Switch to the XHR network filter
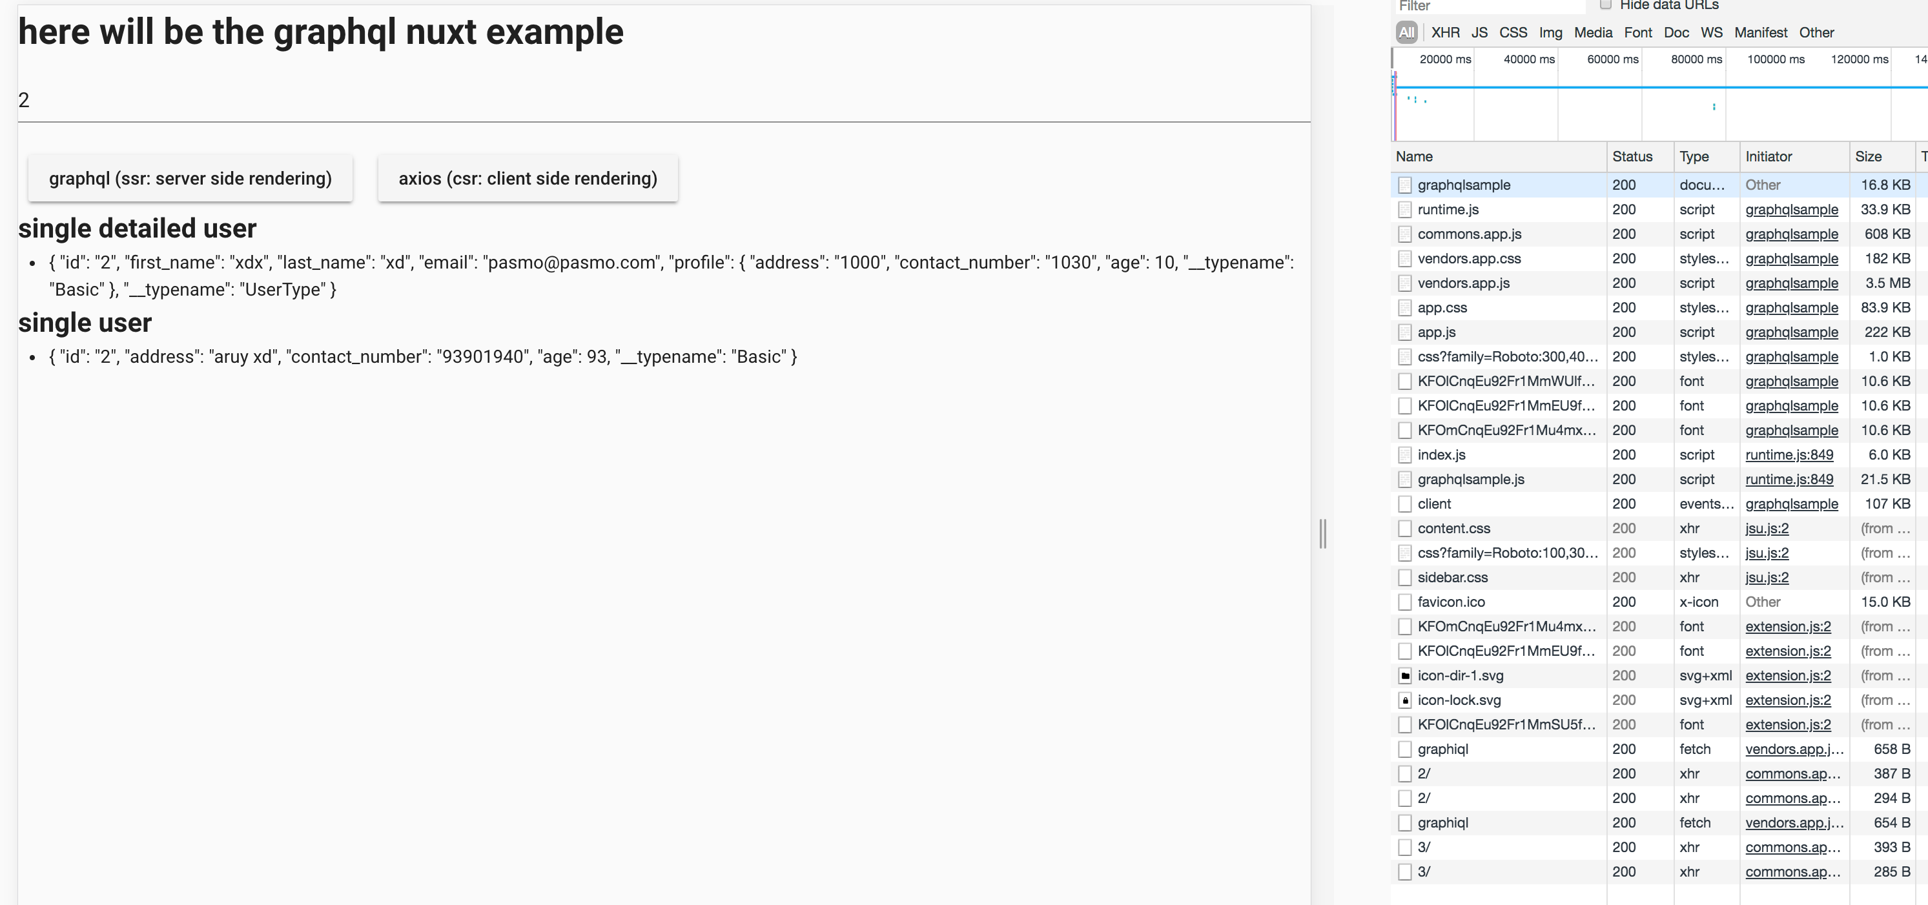Image resolution: width=1928 pixels, height=905 pixels. pyautogui.click(x=1445, y=32)
